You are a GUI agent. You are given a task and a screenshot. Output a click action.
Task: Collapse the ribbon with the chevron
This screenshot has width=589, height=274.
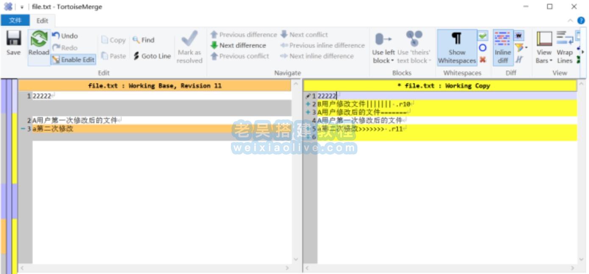pos(570,20)
